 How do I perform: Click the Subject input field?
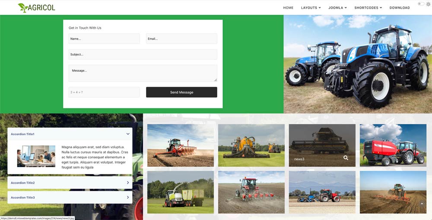point(143,54)
